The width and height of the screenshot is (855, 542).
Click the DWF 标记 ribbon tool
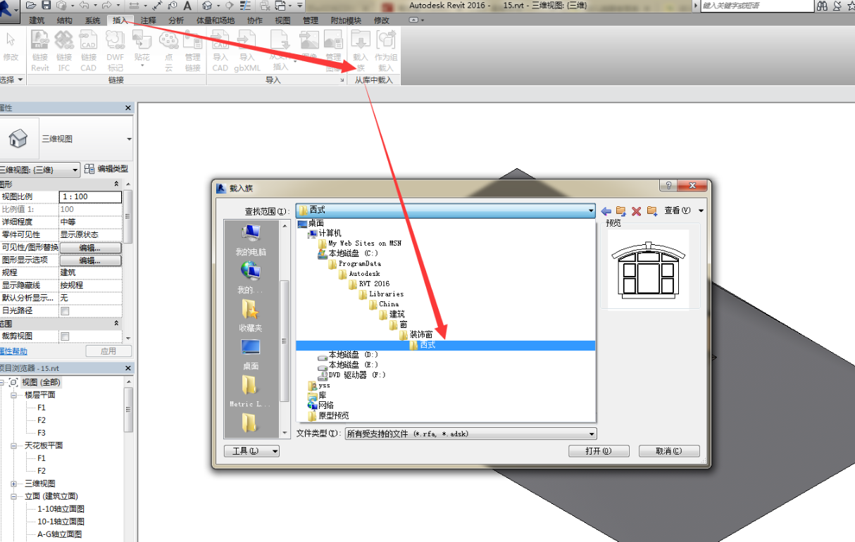(x=115, y=51)
